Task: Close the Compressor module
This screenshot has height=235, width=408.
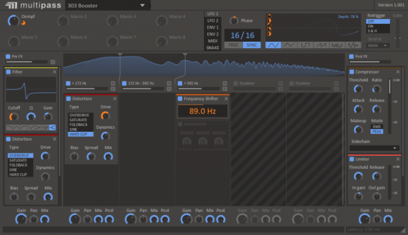Action: (397, 72)
